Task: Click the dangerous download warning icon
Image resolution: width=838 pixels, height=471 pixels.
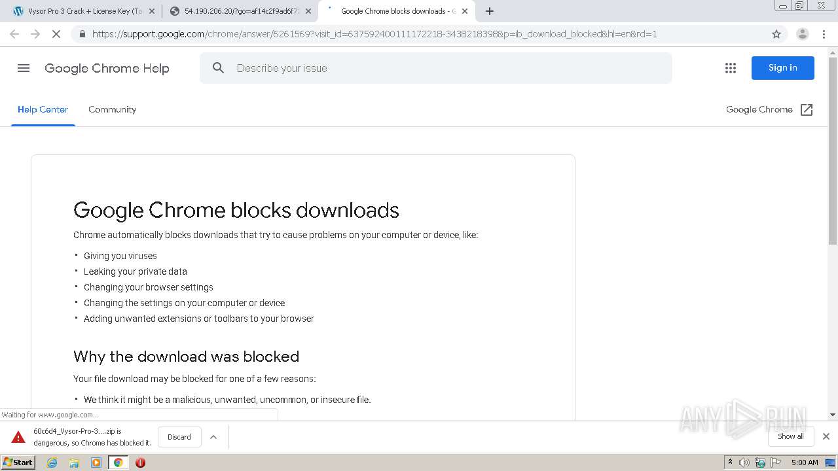Action: point(18,437)
